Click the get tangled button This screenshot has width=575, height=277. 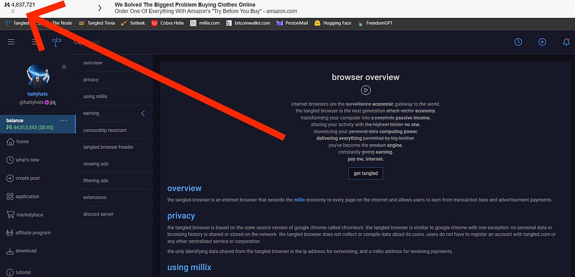point(366,174)
